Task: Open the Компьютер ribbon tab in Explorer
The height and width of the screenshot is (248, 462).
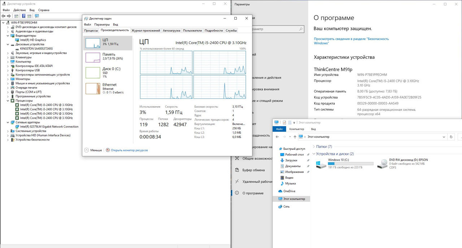Action: 296,129
